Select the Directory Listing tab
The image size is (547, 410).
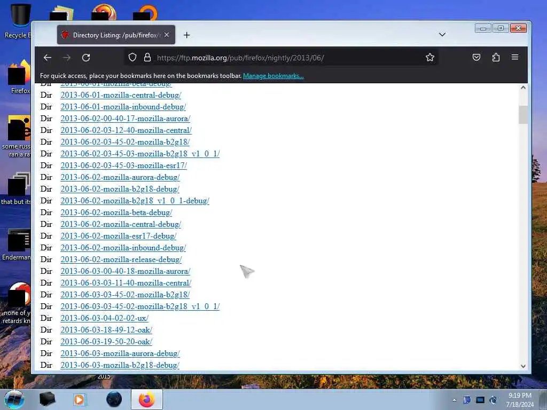(x=116, y=35)
